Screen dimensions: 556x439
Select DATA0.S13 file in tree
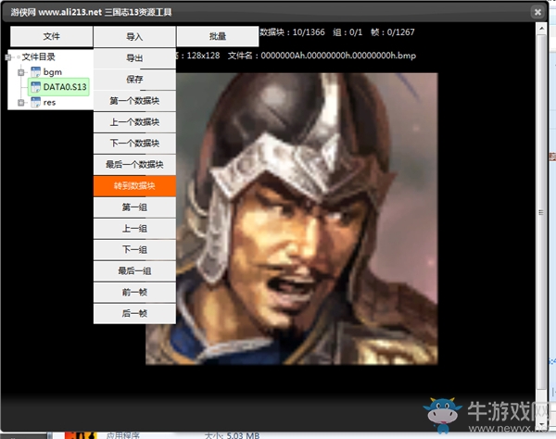58,87
